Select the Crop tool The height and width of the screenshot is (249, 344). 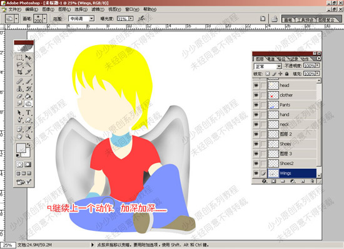click(19, 72)
